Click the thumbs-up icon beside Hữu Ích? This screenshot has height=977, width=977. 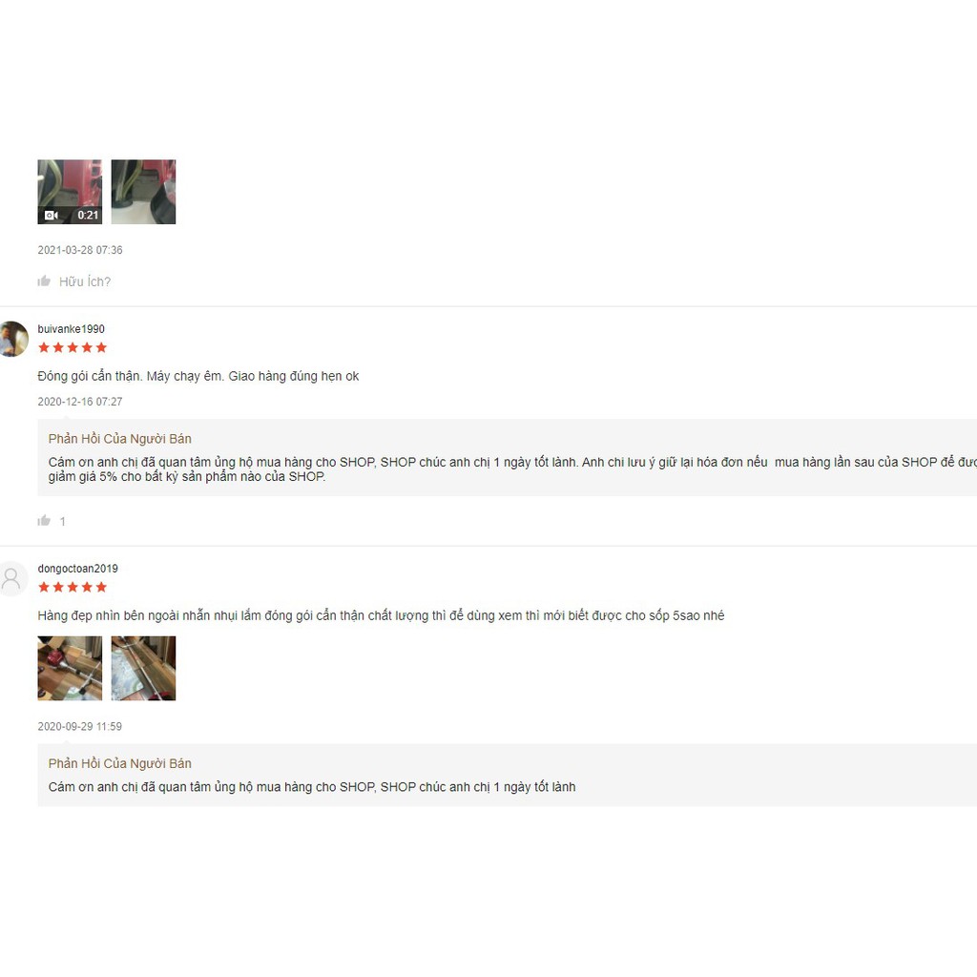pos(44,281)
